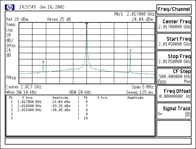Click the Res BW 10 kHz readout
This screenshot has width=196, height=149.
tap(21, 92)
